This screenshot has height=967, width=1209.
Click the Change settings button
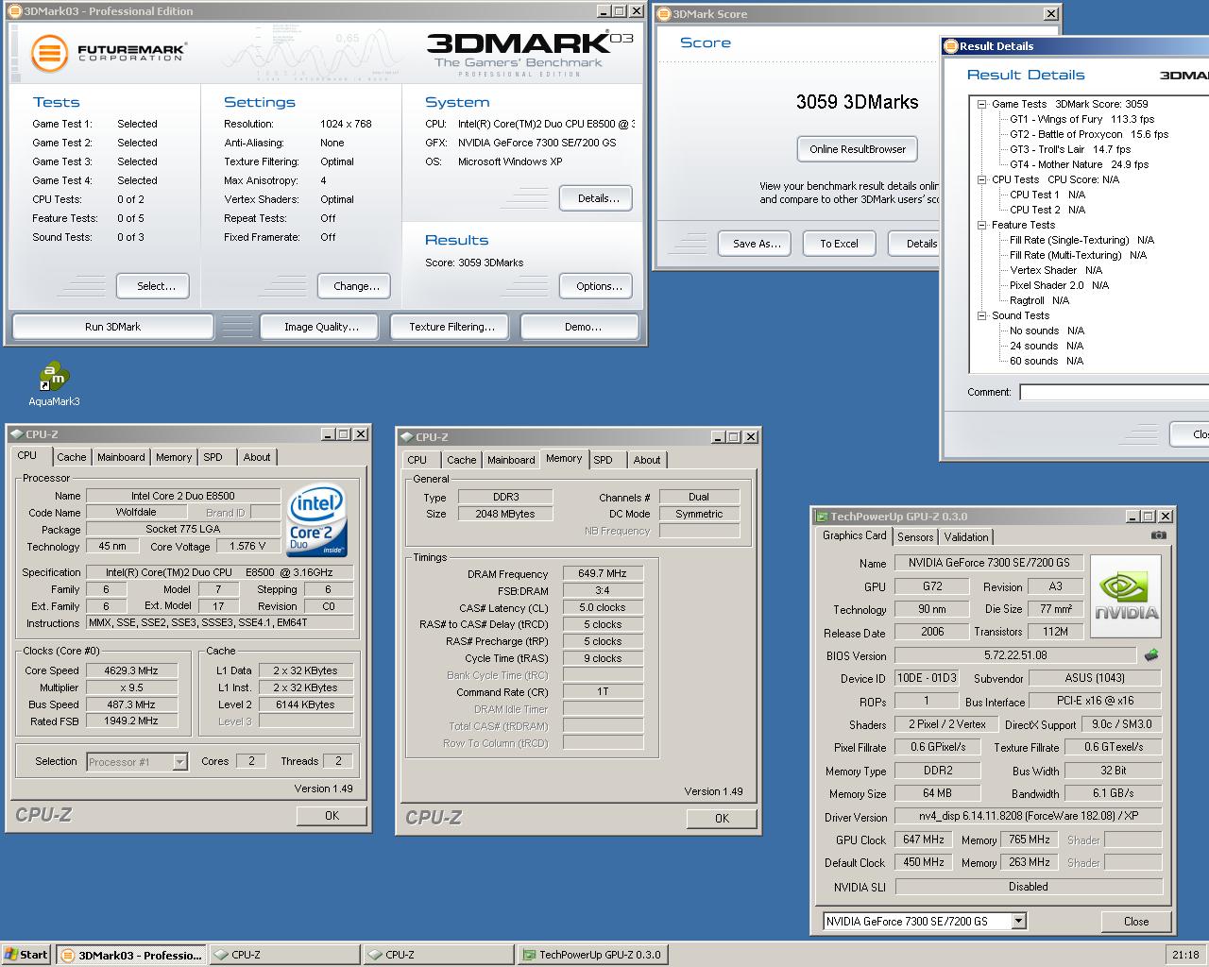[x=356, y=286]
